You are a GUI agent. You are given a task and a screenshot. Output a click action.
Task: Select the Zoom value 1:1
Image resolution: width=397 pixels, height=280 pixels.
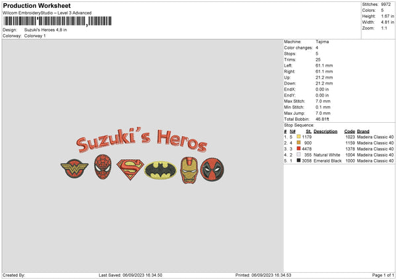click(384, 28)
